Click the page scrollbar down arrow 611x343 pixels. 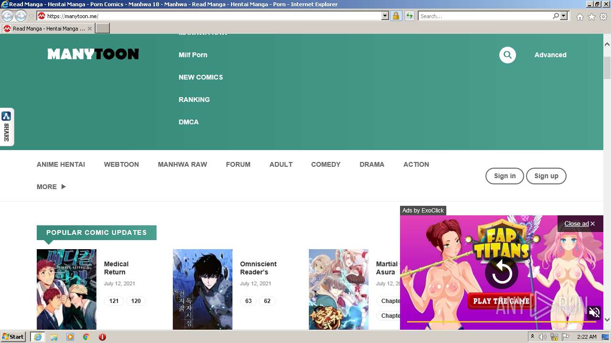click(x=607, y=320)
